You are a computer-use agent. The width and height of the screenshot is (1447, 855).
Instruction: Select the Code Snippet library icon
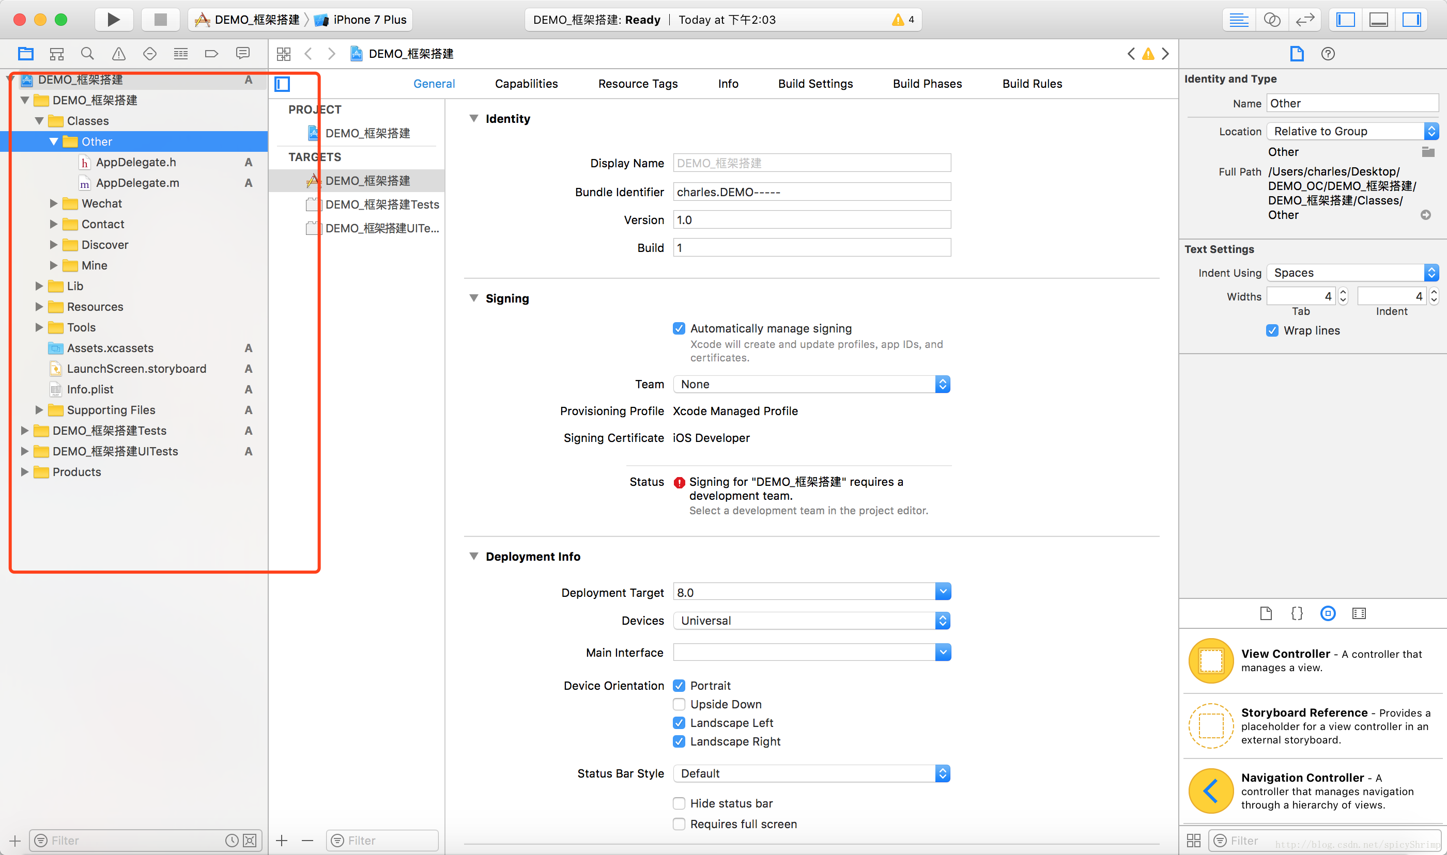click(x=1297, y=613)
